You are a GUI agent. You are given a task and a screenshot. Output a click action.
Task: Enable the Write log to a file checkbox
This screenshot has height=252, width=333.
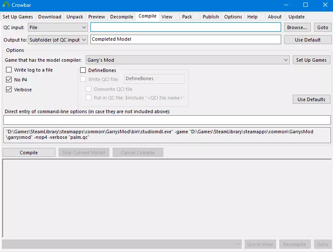point(9,70)
